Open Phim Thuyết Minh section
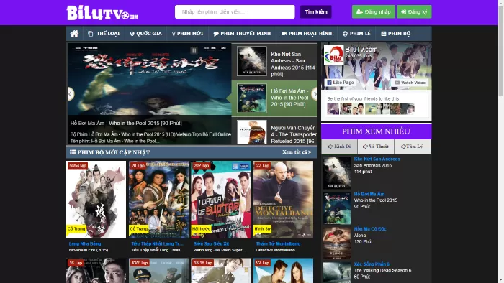Screen dimensions: 504x283 242,34
